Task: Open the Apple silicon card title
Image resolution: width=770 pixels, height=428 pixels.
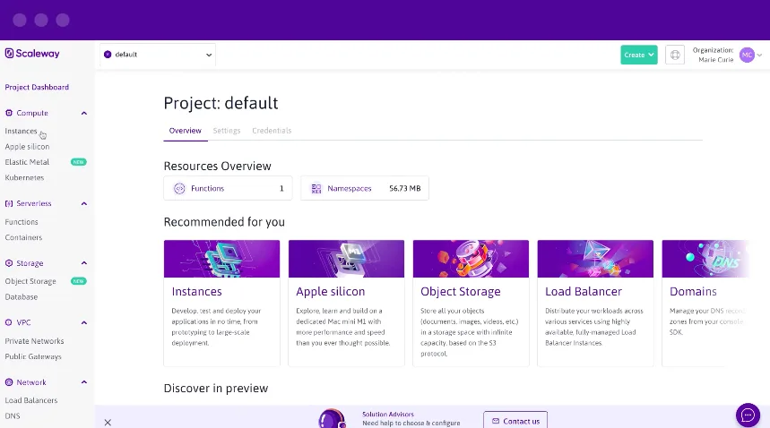Action: tap(331, 292)
